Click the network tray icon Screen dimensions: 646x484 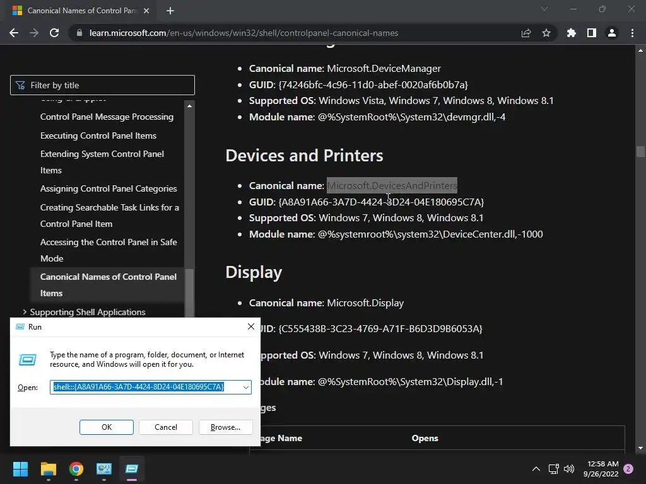tap(553, 469)
